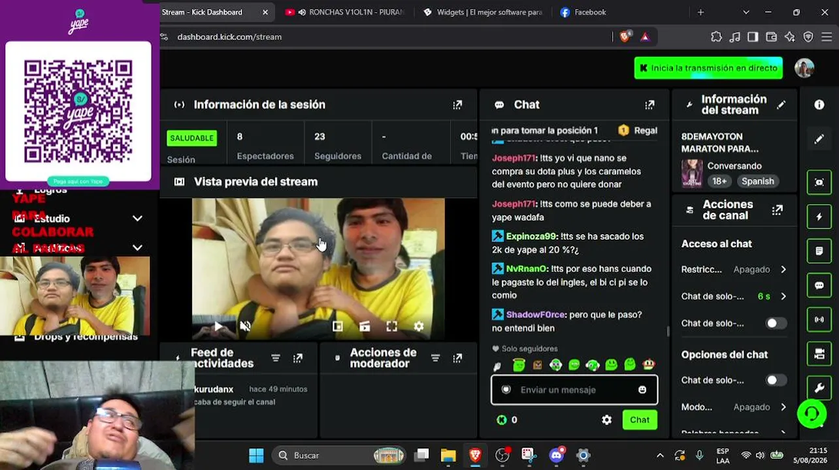Open the Windows Start menu

point(256,456)
